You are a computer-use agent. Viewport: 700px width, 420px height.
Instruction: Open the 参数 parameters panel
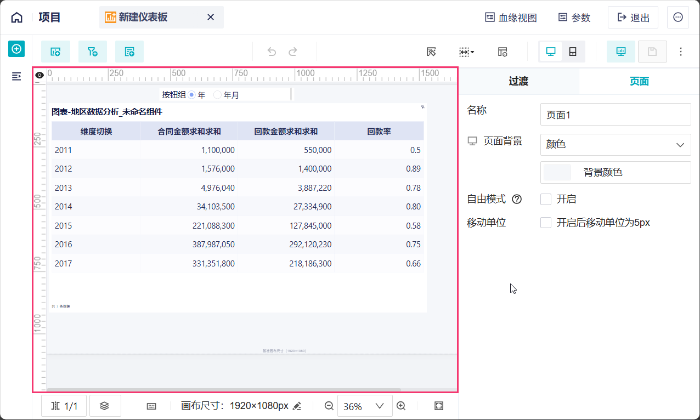574,18
